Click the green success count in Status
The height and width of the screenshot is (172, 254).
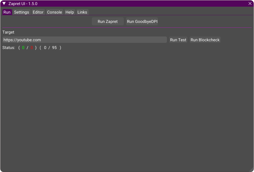click(x=23, y=48)
